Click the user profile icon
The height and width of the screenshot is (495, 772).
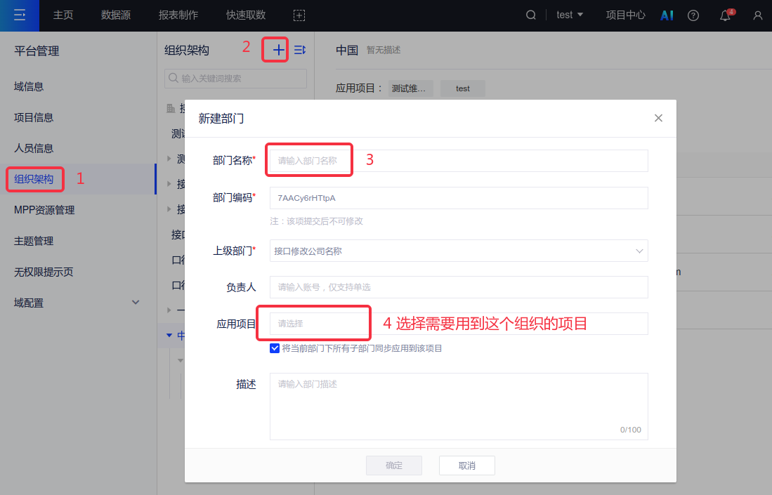tap(757, 15)
